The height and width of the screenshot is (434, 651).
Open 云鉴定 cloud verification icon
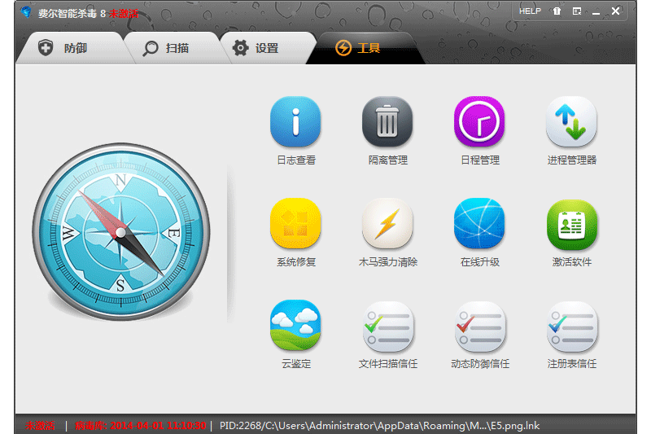(295, 325)
